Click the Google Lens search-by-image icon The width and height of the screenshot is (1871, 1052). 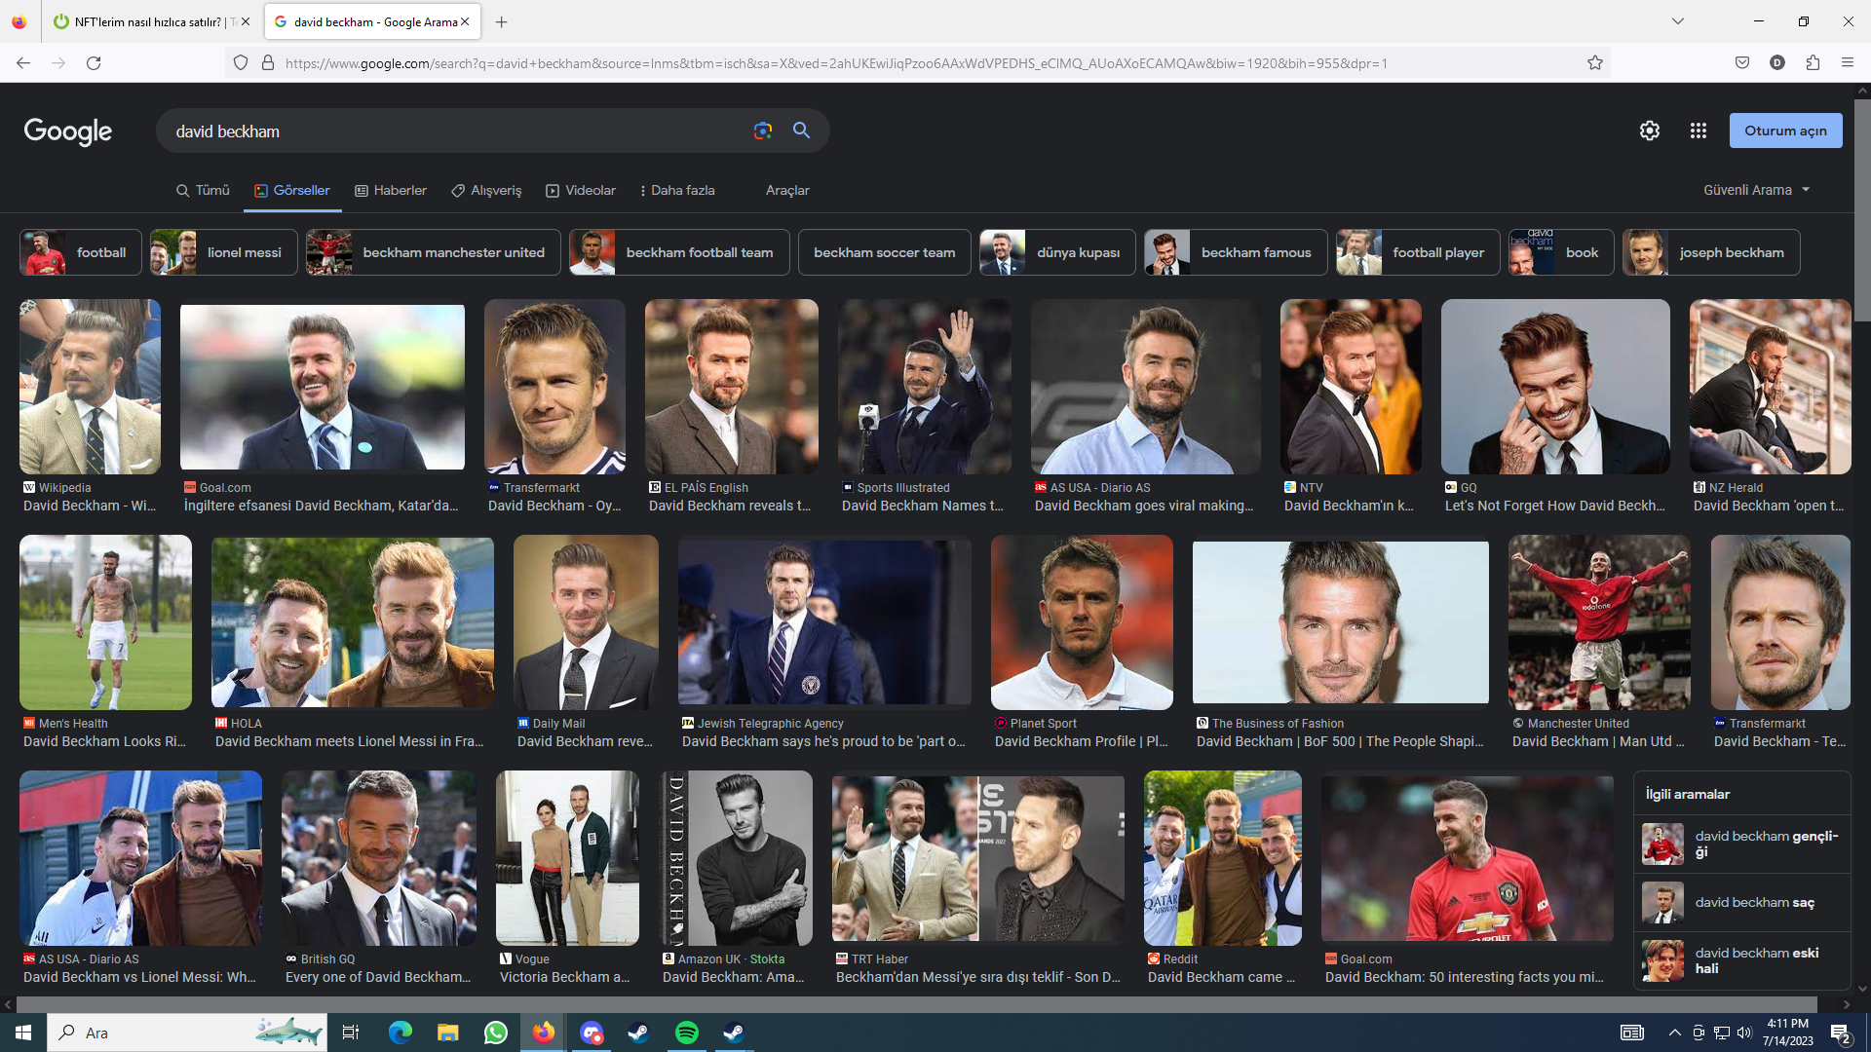[762, 131]
